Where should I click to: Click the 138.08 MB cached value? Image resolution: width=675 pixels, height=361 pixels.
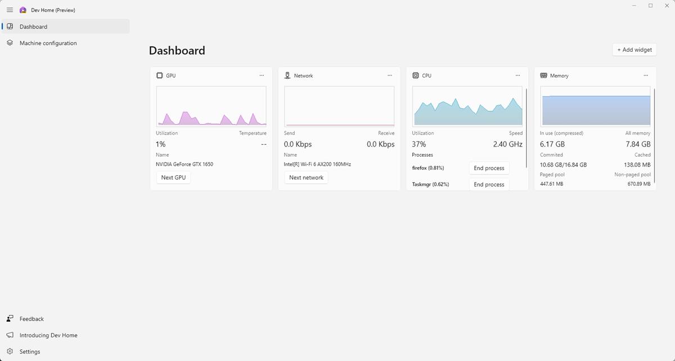[x=637, y=165]
